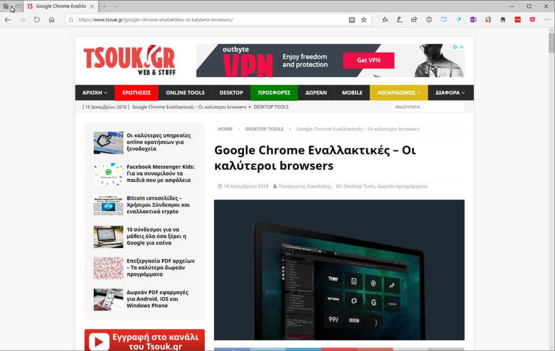
Task: Open the OneNote Web Clipper extension
Action: (x=473, y=20)
